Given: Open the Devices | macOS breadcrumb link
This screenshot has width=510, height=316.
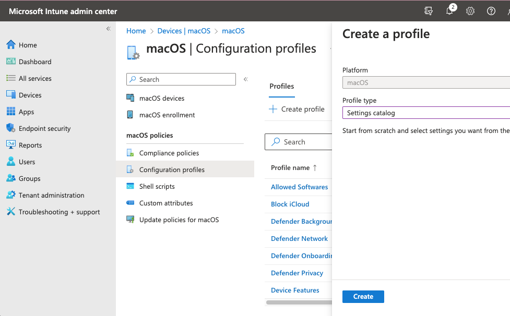Looking at the screenshot, I should click(x=184, y=31).
